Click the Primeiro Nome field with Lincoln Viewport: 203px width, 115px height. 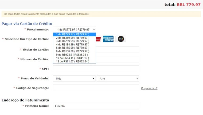click(96, 106)
